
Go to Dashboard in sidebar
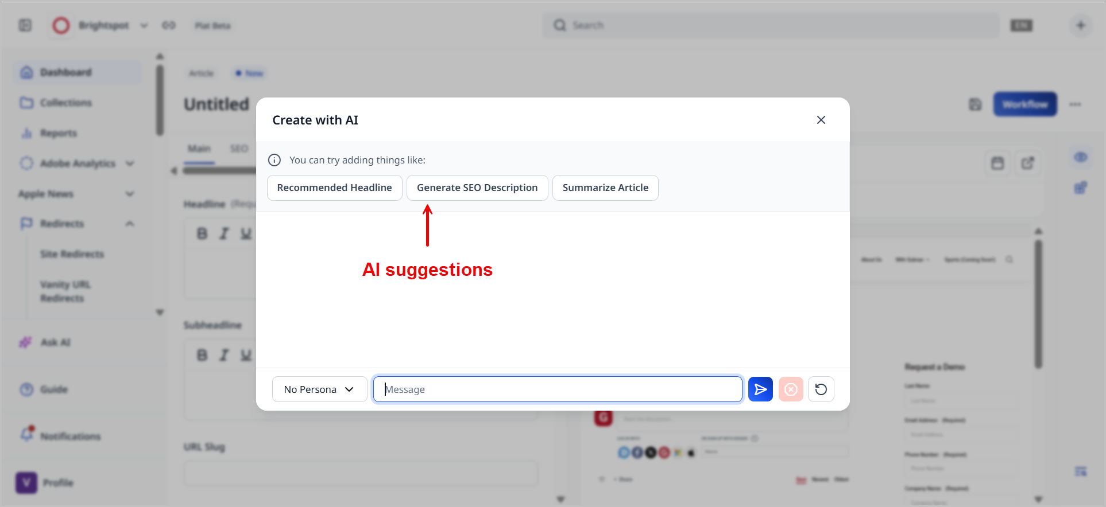[65, 72]
